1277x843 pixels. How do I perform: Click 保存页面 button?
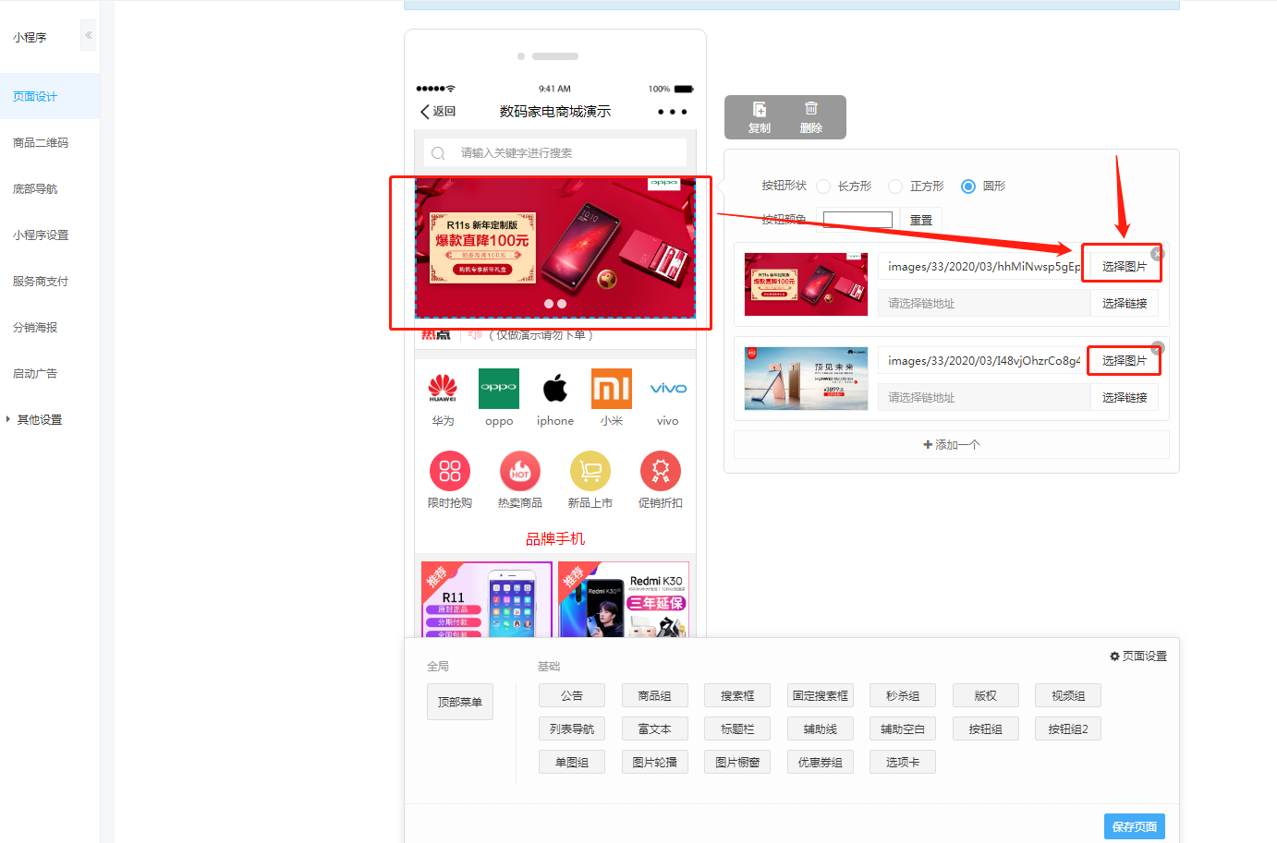[1135, 826]
